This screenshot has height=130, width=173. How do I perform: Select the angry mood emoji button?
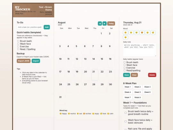147,32
